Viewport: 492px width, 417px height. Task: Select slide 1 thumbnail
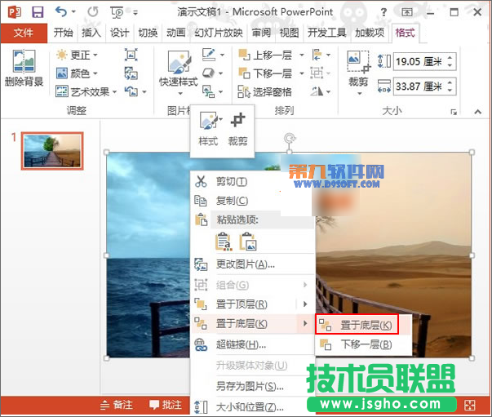pos(52,151)
